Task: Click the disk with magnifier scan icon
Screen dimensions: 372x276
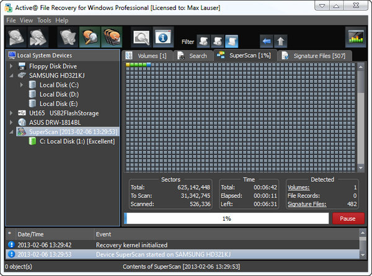Action: (x=89, y=38)
